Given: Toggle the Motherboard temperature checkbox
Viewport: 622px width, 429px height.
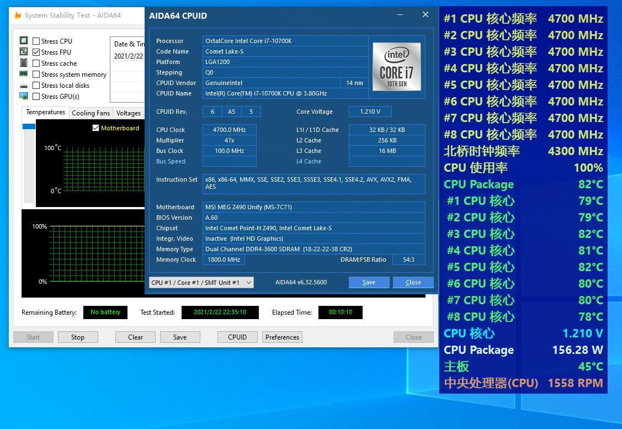Looking at the screenshot, I should 96,128.
